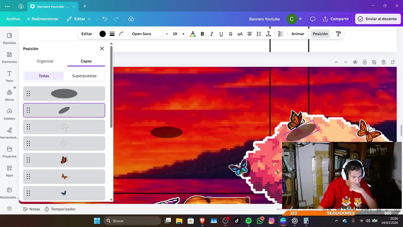The image size is (403, 227).
Task: Select the Superpuestas layer filter
Action: (x=84, y=76)
